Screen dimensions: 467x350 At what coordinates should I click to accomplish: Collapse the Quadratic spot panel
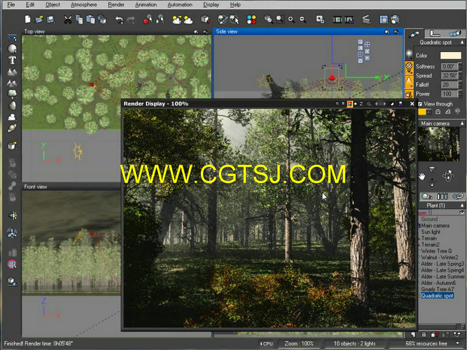click(462, 42)
